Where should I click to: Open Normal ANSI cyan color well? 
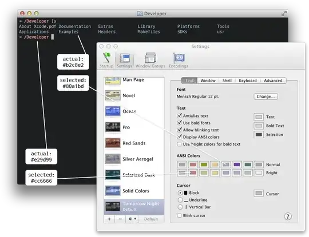[x=248, y=164]
